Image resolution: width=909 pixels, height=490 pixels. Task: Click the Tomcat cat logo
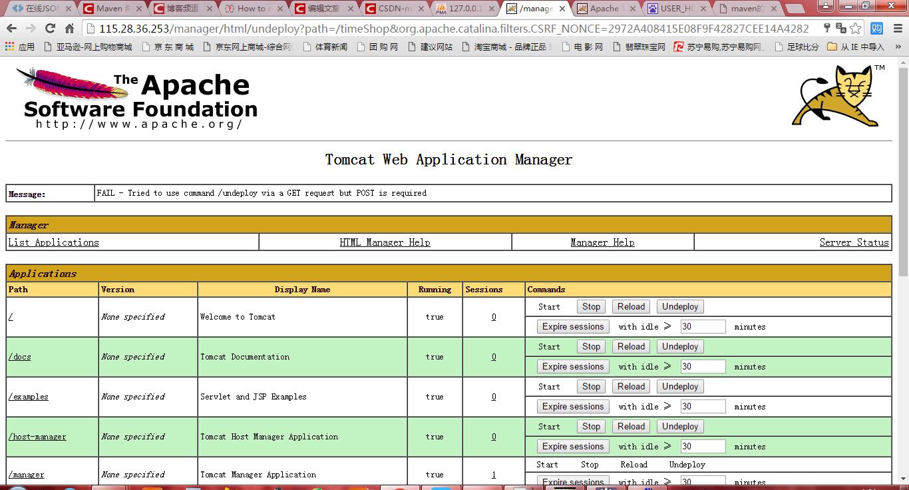(838, 95)
